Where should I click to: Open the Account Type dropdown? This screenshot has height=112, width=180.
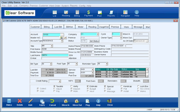62,41
